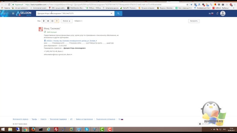Click the Действующая status label

coord(52,32)
